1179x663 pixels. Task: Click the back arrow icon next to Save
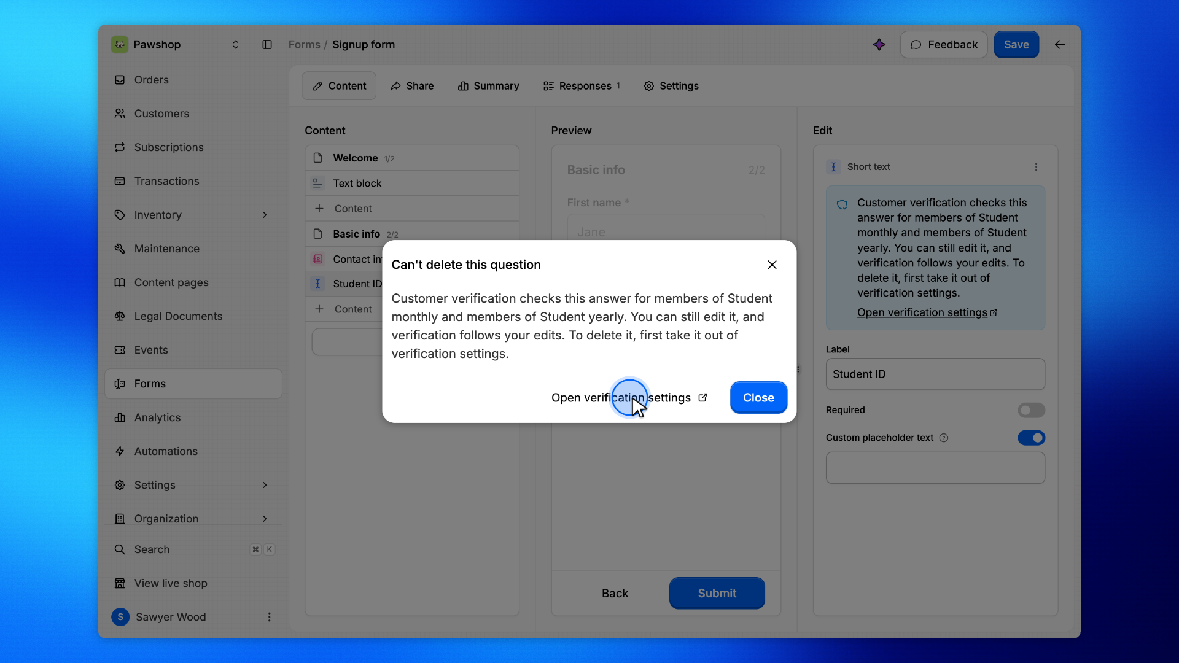coord(1060,44)
